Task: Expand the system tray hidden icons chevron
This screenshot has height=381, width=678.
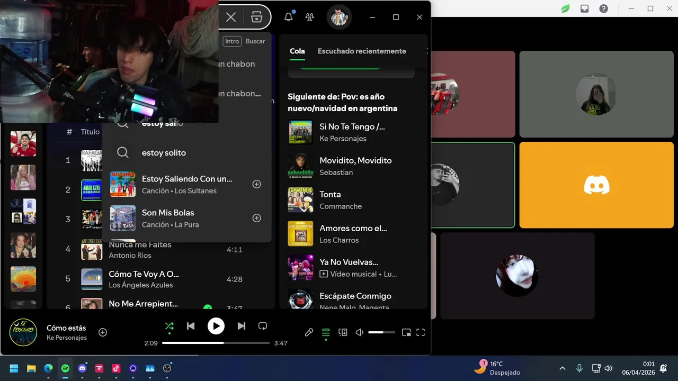Action: click(563, 368)
